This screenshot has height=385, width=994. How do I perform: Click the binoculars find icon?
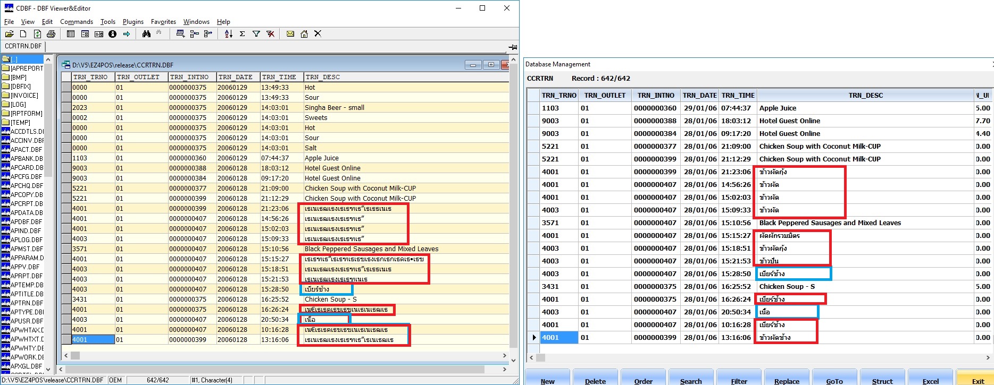(x=146, y=34)
